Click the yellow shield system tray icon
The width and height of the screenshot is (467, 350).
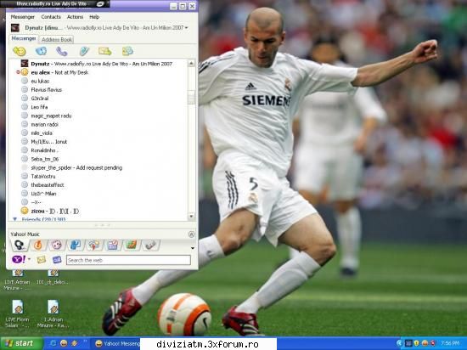click(417, 343)
